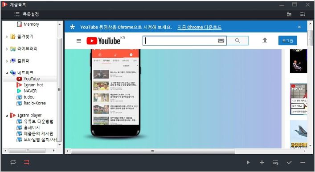Toggle the red sequential play order icon

27,162
